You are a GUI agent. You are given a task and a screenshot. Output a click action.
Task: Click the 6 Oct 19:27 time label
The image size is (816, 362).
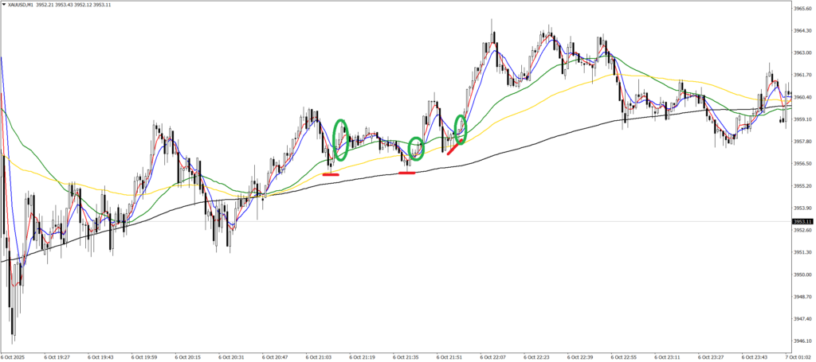click(59, 357)
